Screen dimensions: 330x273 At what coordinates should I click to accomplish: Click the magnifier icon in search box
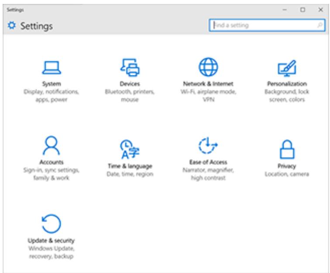click(320, 25)
